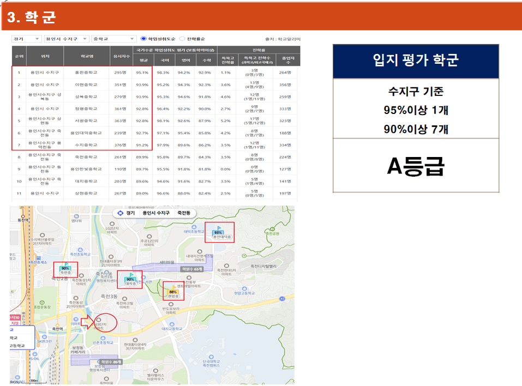Click the 용인대덕중학교 table cell

86,133
